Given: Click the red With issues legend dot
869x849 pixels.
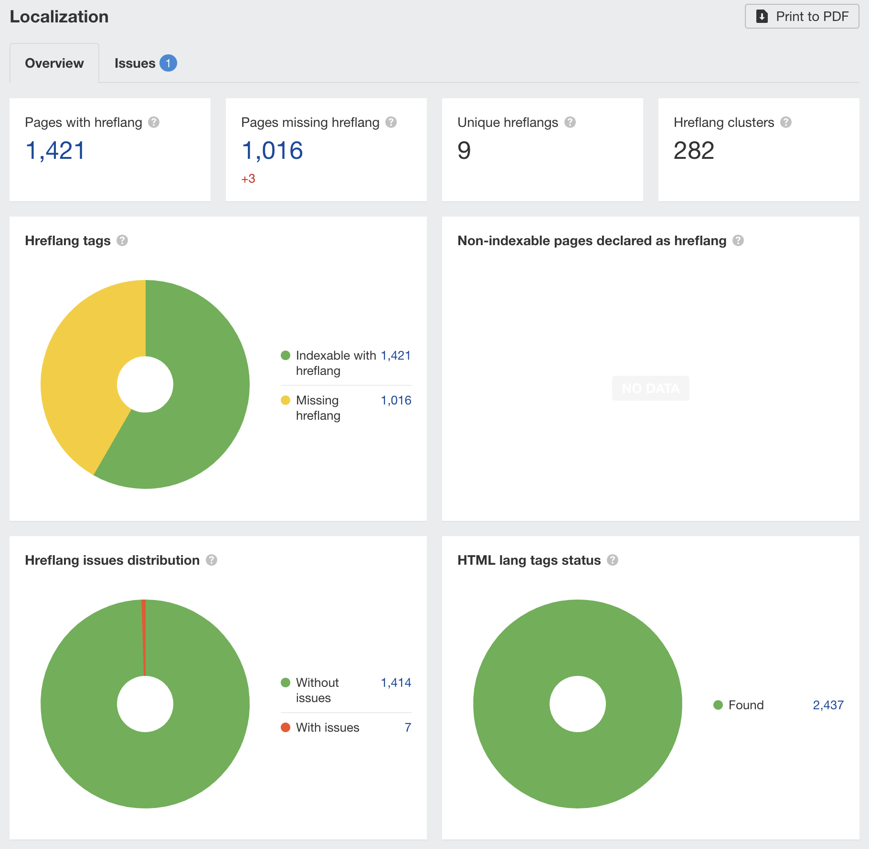Looking at the screenshot, I should 286,727.
